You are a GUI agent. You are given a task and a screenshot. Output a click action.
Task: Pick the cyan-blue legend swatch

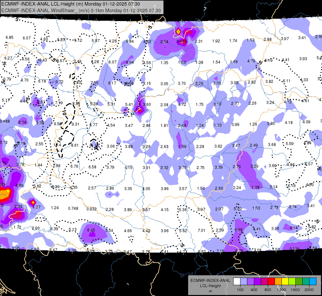(313, 282)
